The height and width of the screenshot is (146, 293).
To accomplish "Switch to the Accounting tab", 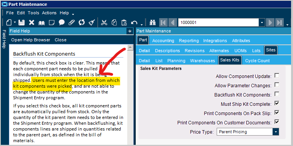I will [x=163, y=41].
